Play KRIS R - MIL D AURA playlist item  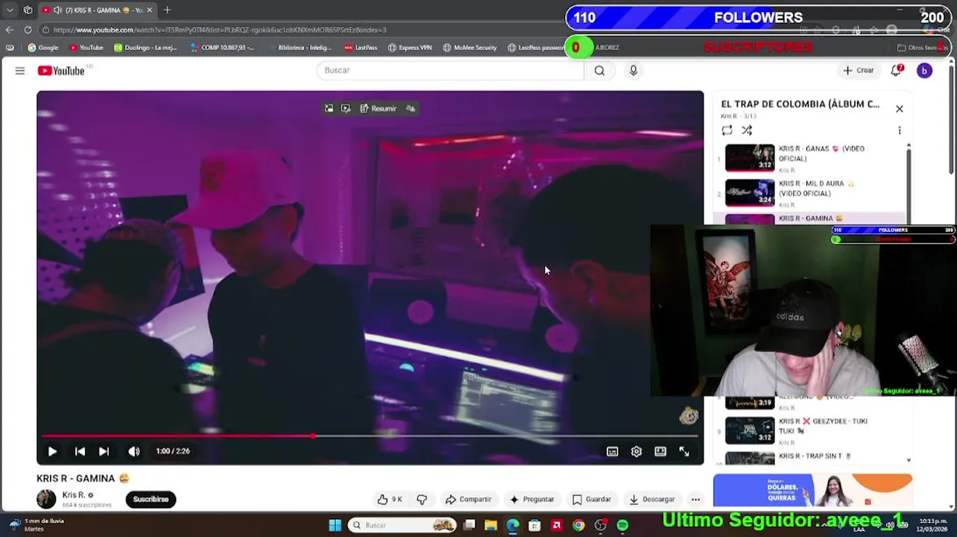[x=812, y=192]
